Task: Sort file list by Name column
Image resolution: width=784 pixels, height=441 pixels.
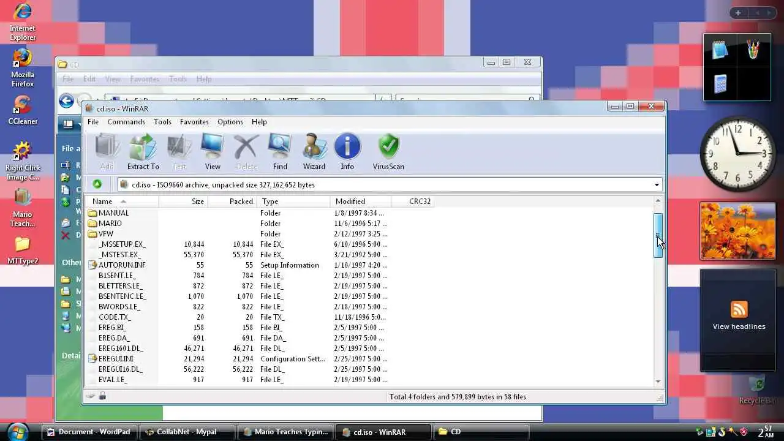Action: (x=122, y=202)
